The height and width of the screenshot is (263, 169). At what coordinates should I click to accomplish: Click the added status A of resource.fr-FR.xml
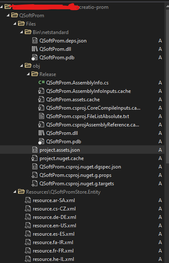point(160,250)
